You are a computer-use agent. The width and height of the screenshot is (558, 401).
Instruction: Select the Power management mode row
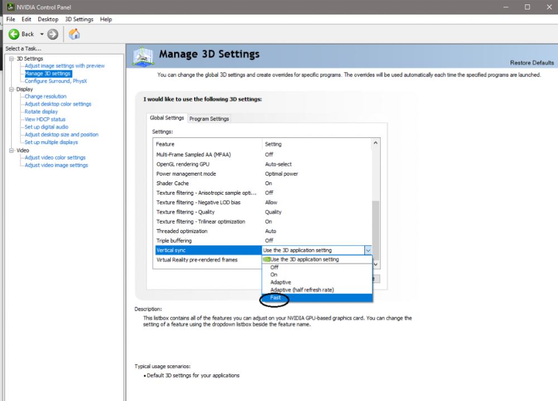(x=263, y=174)
